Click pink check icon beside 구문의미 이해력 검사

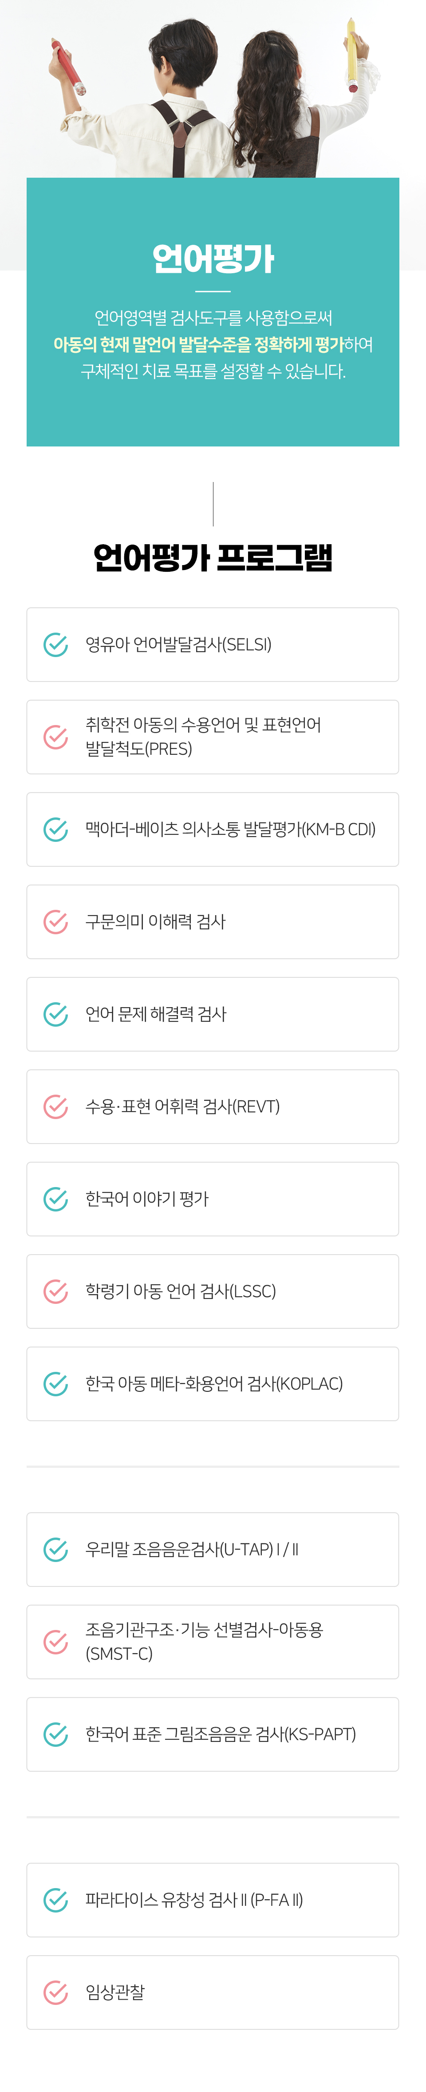(55, 922)
